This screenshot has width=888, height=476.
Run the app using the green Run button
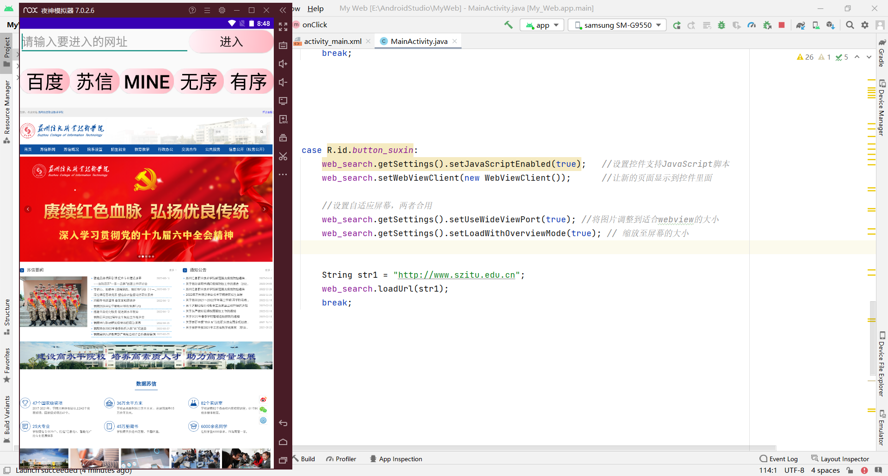677,25
